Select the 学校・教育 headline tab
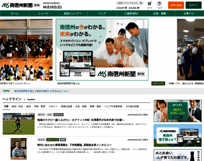The height and width of the screenshot is (161, 204). (39, 106)
